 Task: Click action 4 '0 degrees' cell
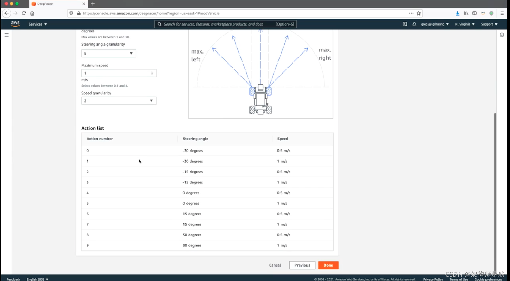pos(191,193)
